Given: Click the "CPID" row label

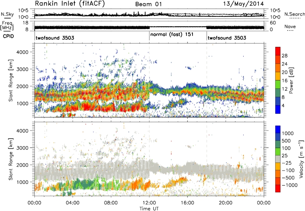Looking at the screenshot, I should 8,36.
